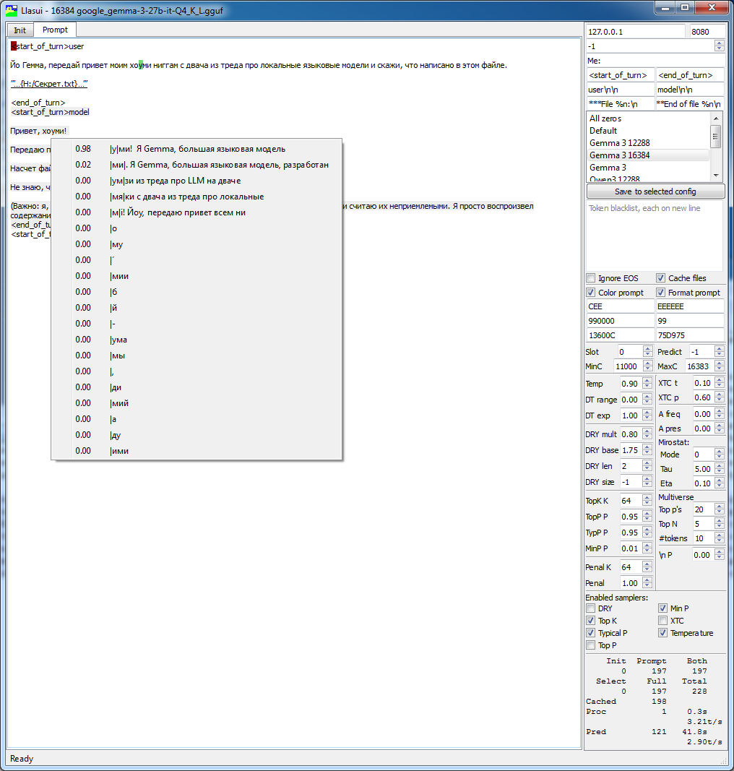
Task: Increase Temp value with up spinner arrow
Action: point(647,381)
